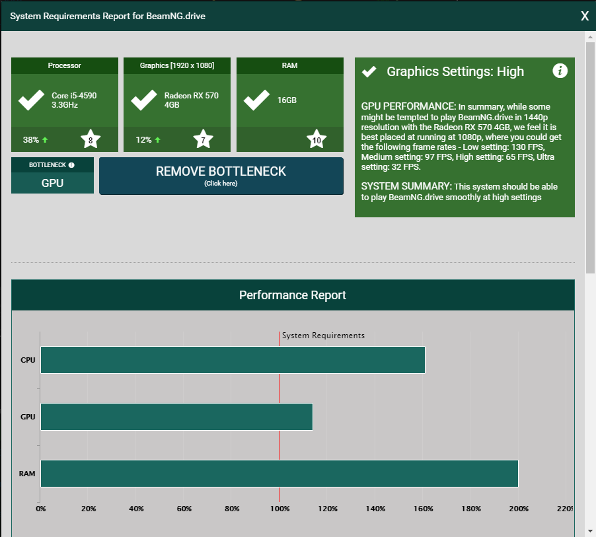Click the 38% value
Image resolution: width=596 pixels, height=537 pixels.
tap(31, 140)
